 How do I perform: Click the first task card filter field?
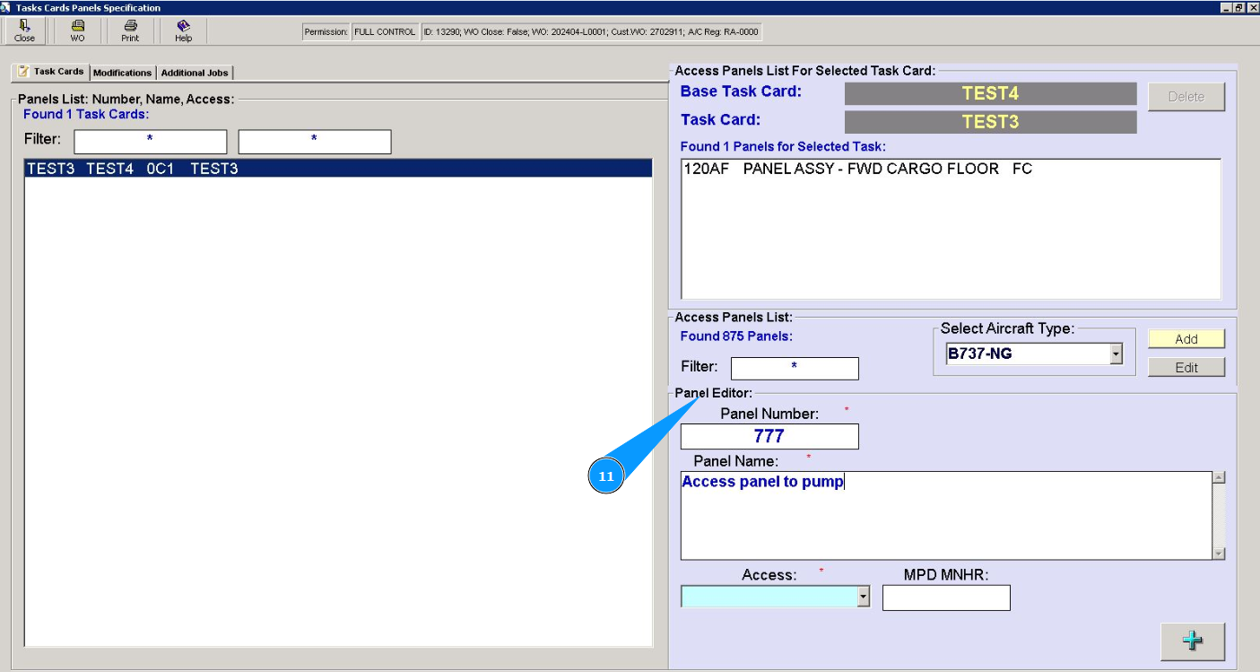(151, 141)
